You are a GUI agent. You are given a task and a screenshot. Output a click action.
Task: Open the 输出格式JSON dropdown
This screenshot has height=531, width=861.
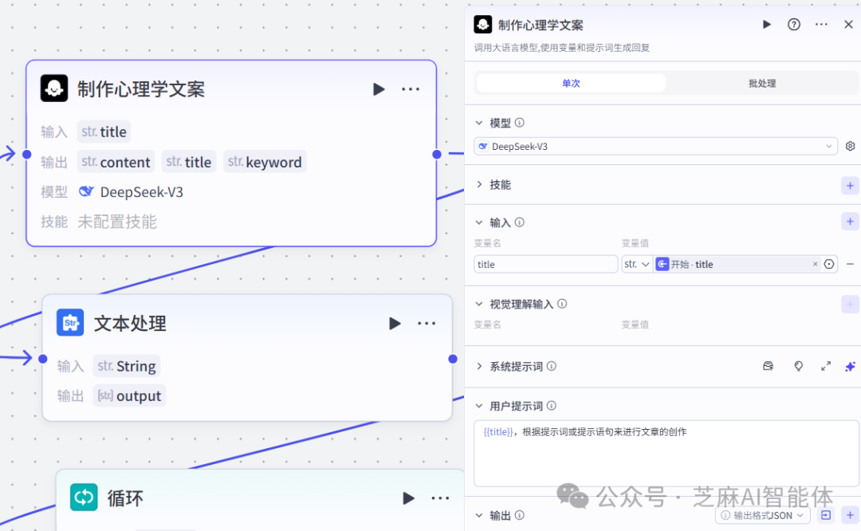(x=763, y=515)
